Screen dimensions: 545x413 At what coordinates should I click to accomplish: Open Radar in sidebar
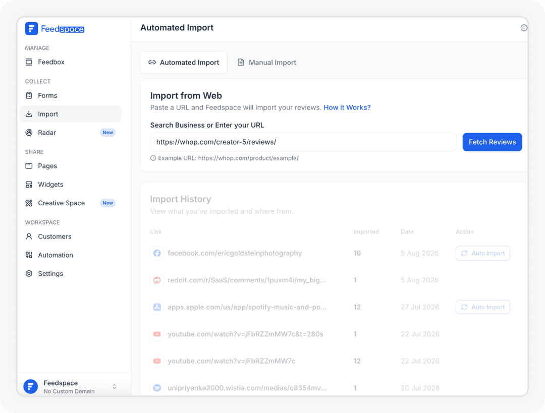pos(70,133)
